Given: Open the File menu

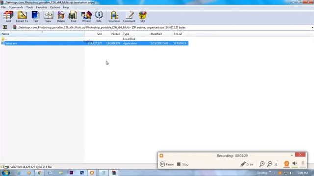Looking at the screenshot, I should tap(3, 7).
